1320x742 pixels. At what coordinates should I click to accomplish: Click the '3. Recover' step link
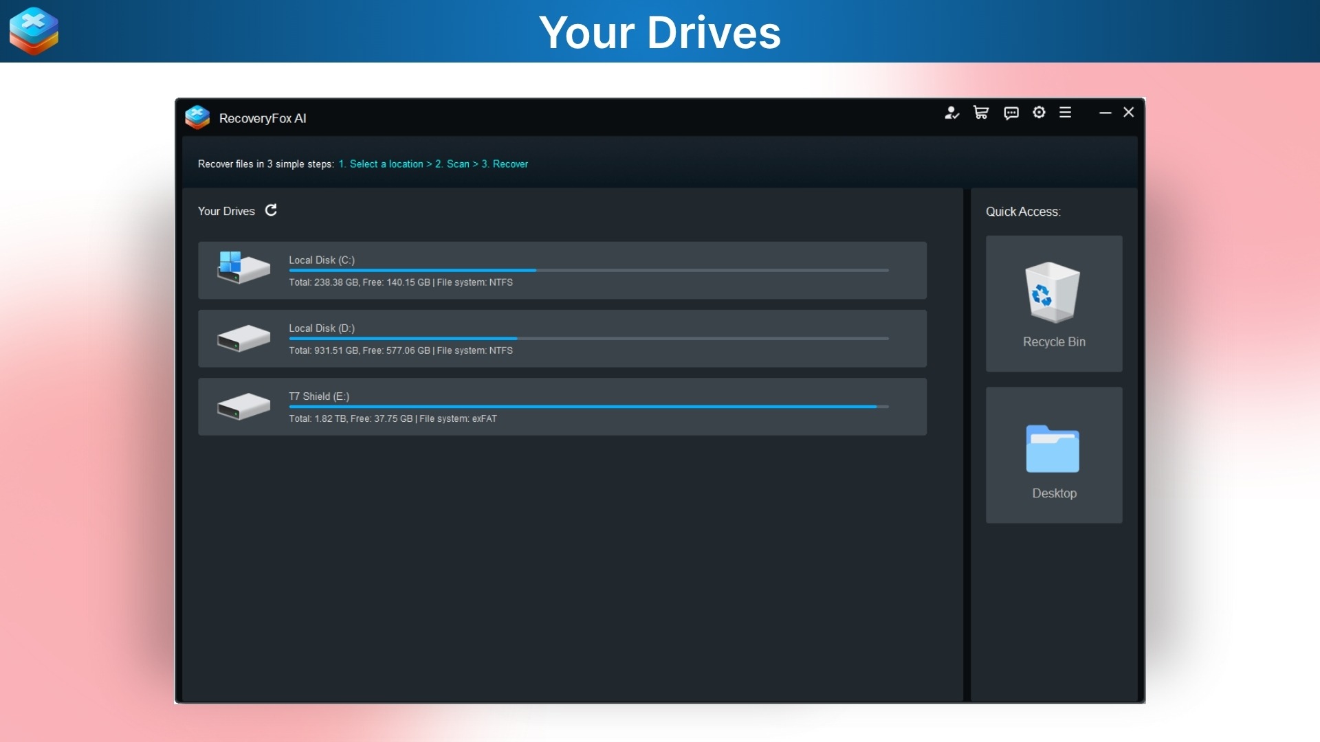504,164
